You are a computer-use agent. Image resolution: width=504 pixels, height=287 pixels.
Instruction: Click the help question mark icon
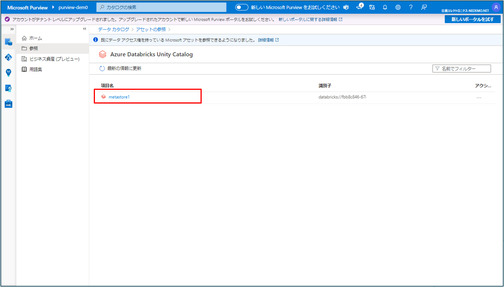(x=411, y=7)
